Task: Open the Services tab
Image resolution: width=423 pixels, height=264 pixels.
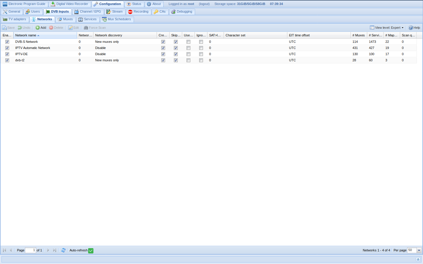Action: pos(88,19)
